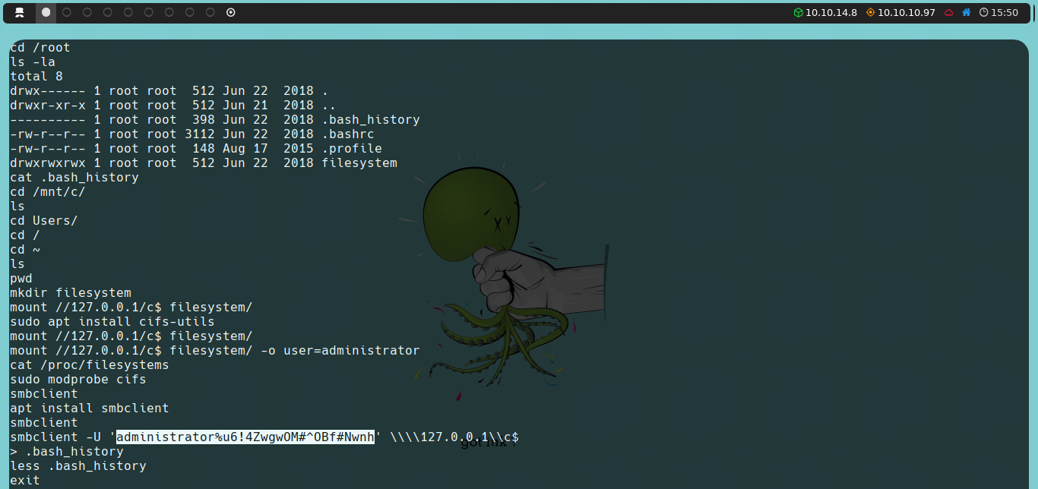The width and height of the screenshot is (1038, 489).
Task: Click the 'ls -la' command line
Action: pos(33,62)
